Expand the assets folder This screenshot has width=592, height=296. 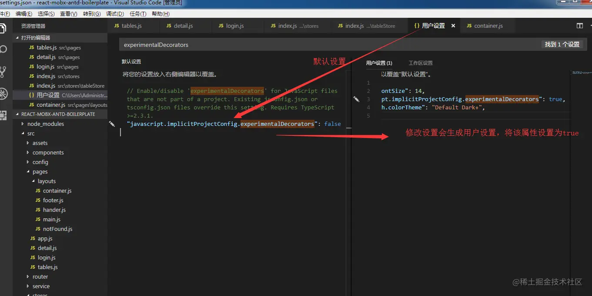[60, 143]
